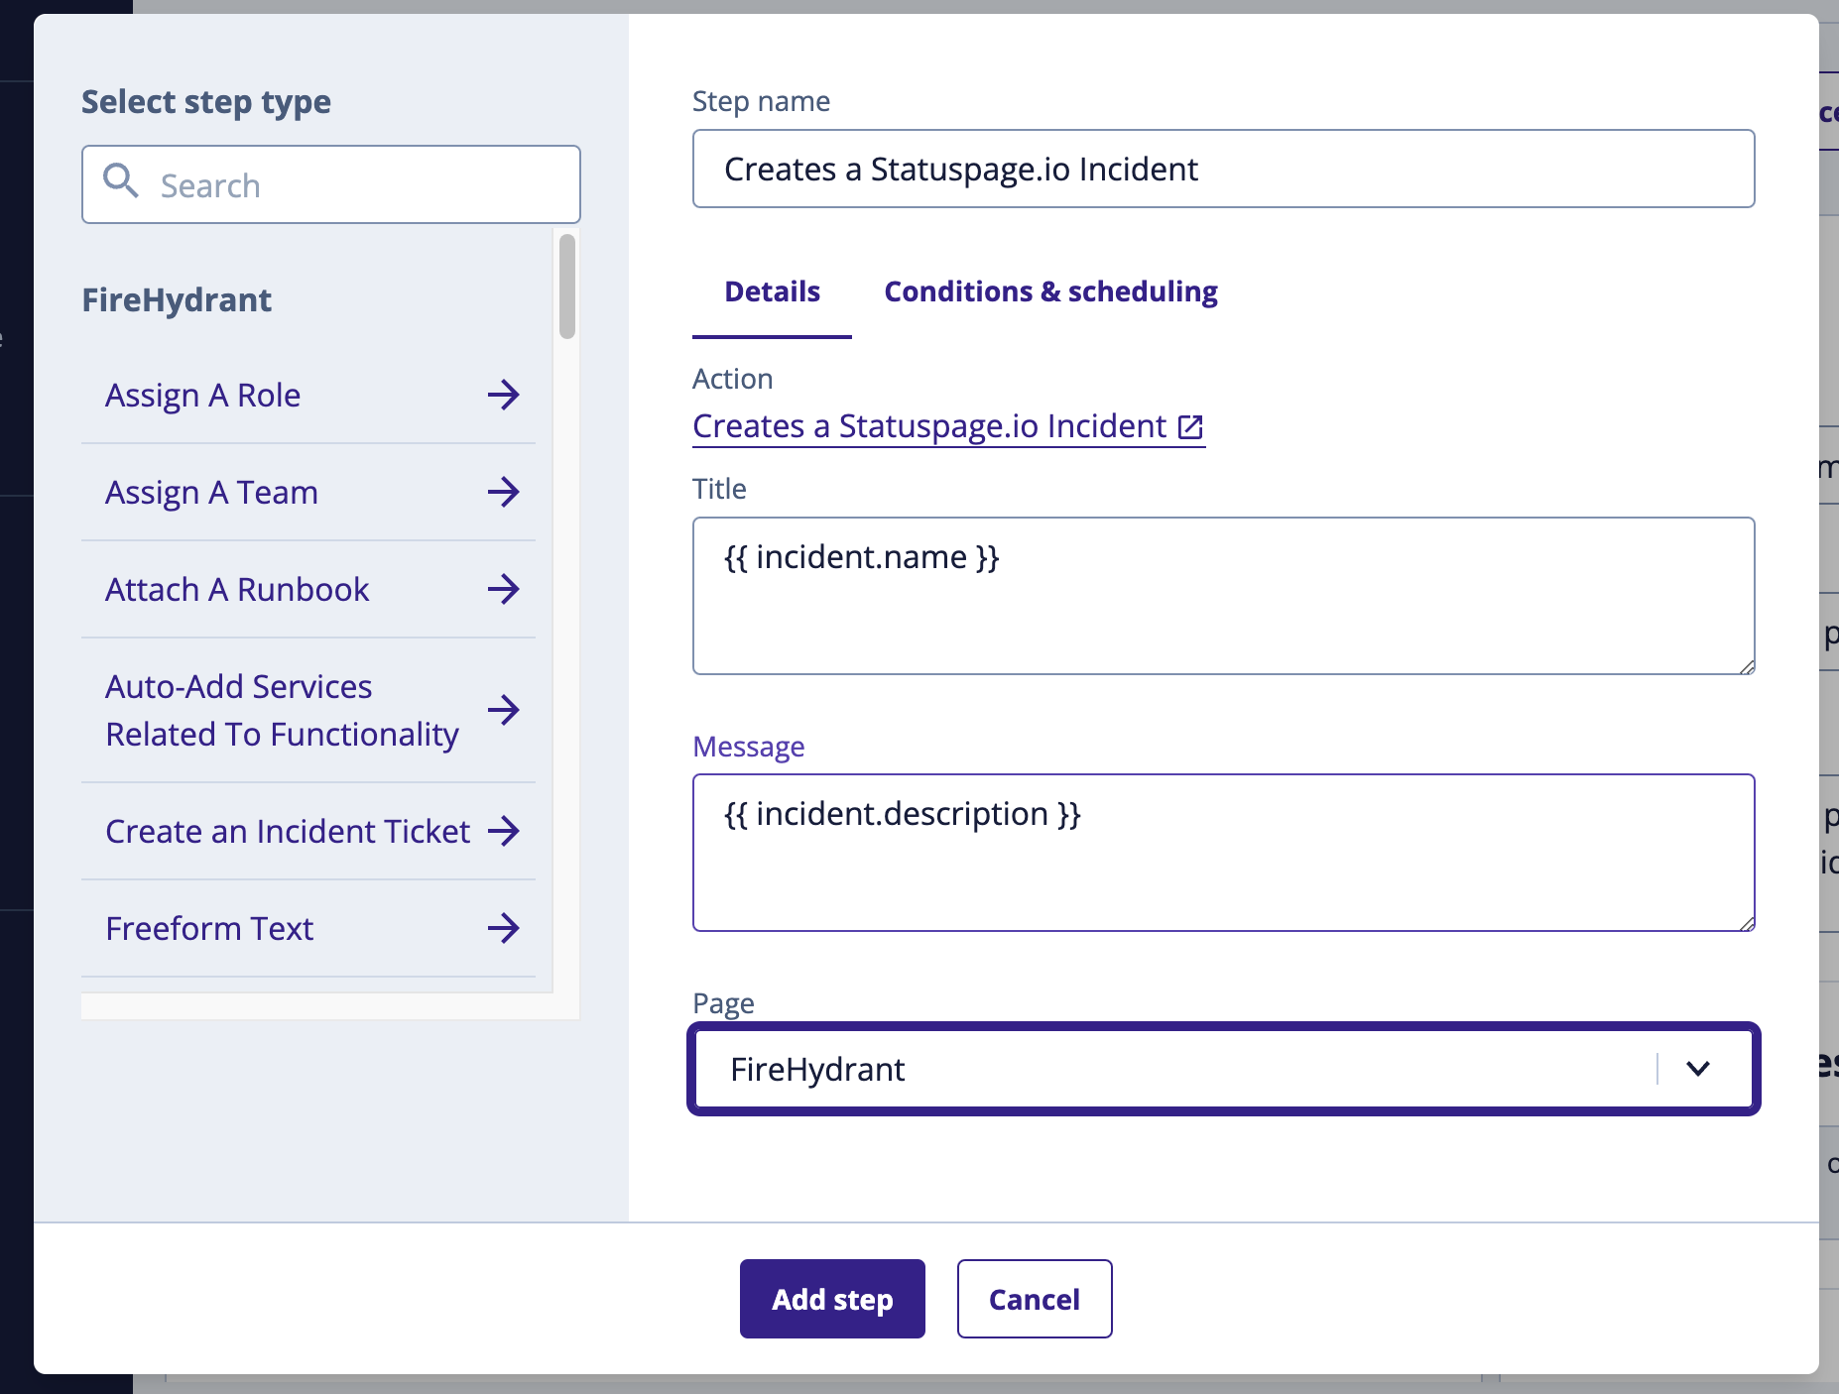Select the Attach A Runbook step type
The height and width of the screenshot is (1394, 1839).
point(237,589)
